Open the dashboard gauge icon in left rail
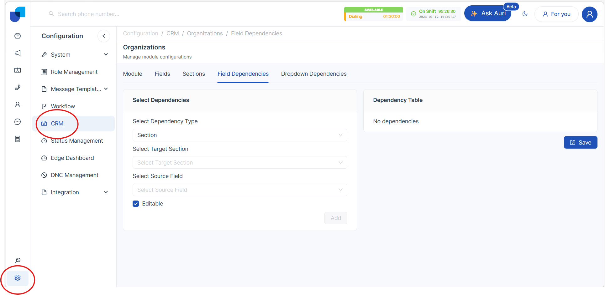The height and width of the screenshot is (295, 605). pos(18,36)
